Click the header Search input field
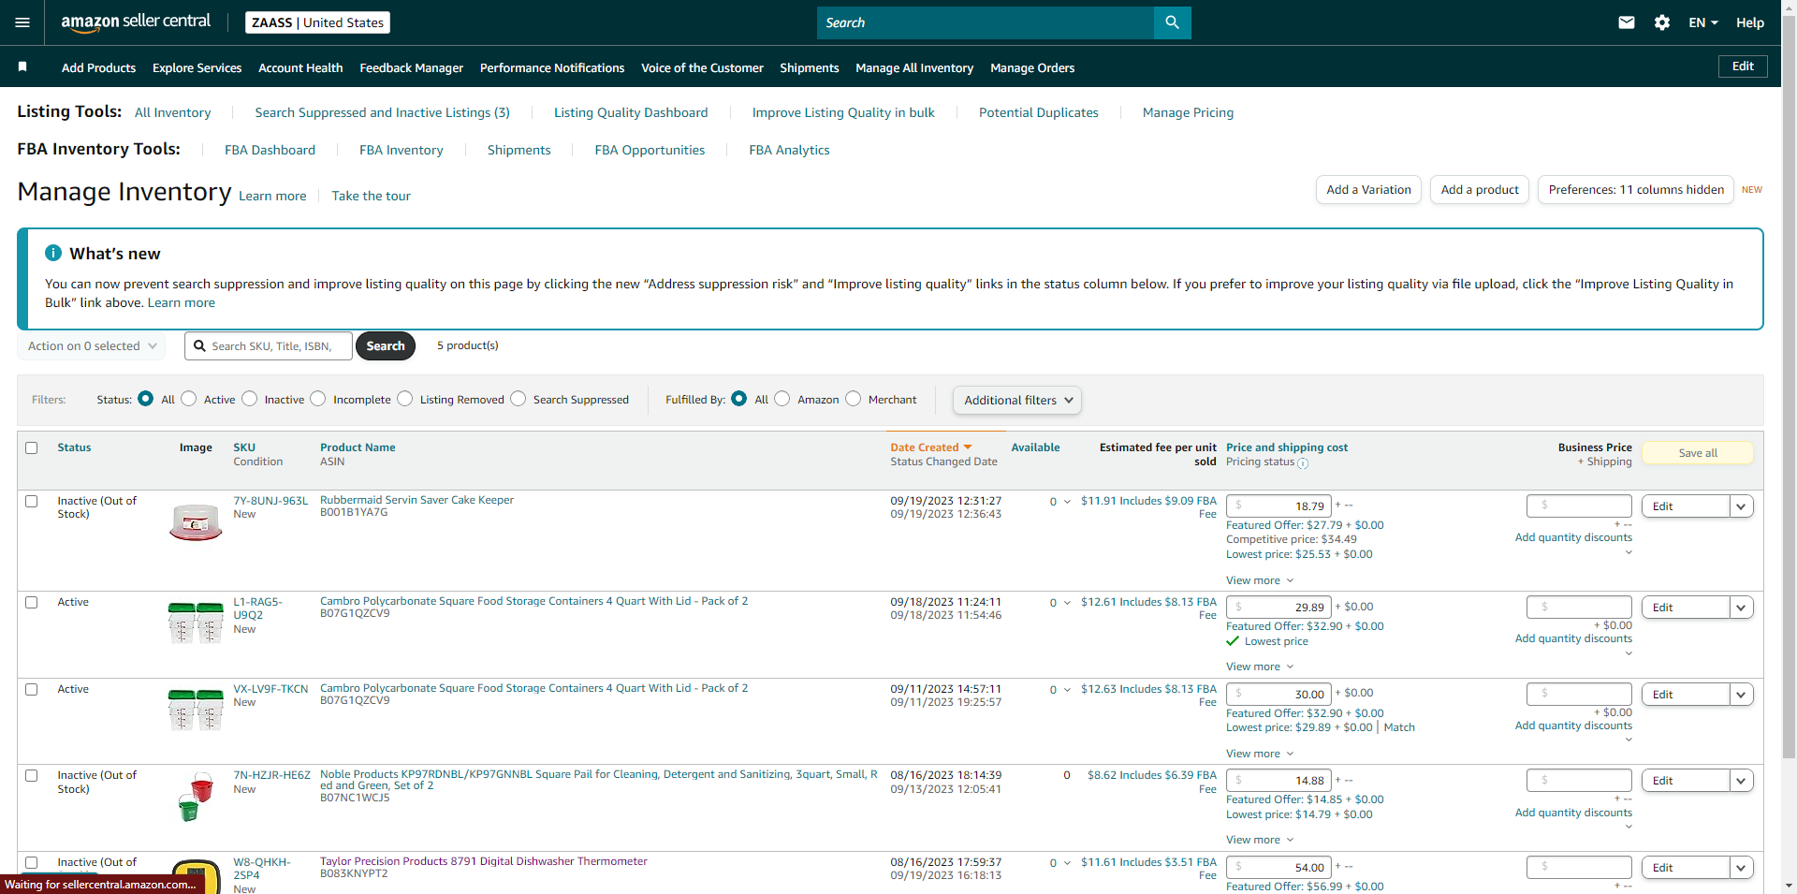This screenshot has height=894, width=1797. 986,22
